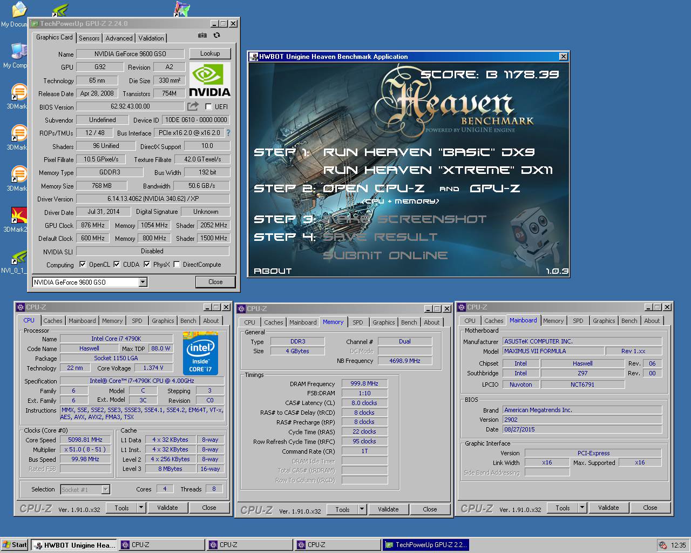Click the GPU-Z link in step 2
Screen dimensions: 691x553
[495, 188]
